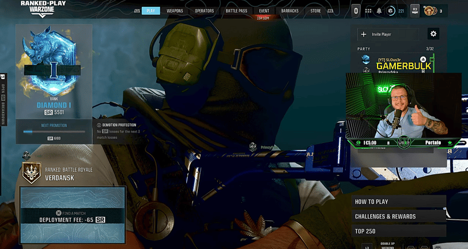Click the Invite Player button
Image resolution: width=468 pixels, height=249 pixels.
[x=388, y=35]
